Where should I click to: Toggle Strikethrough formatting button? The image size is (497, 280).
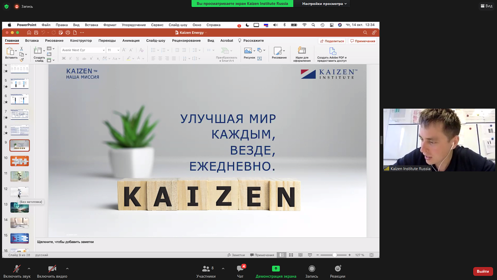[84, 58]
